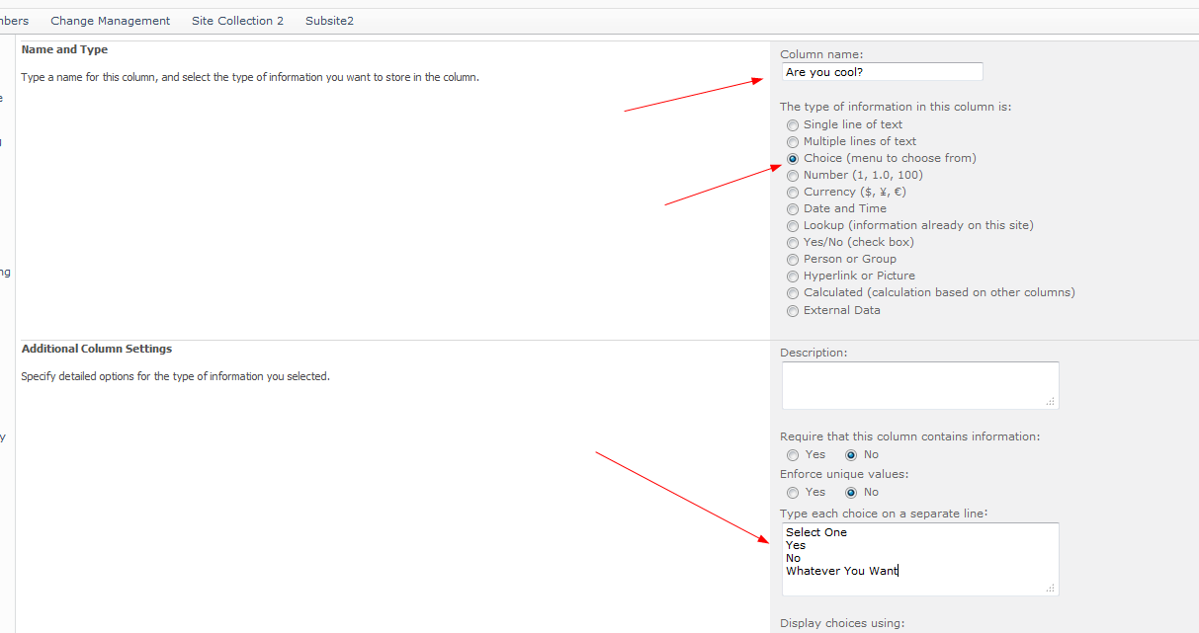Open the Change Management tab
This screenshot has height=633, width=1199.
tap(110, 21)
